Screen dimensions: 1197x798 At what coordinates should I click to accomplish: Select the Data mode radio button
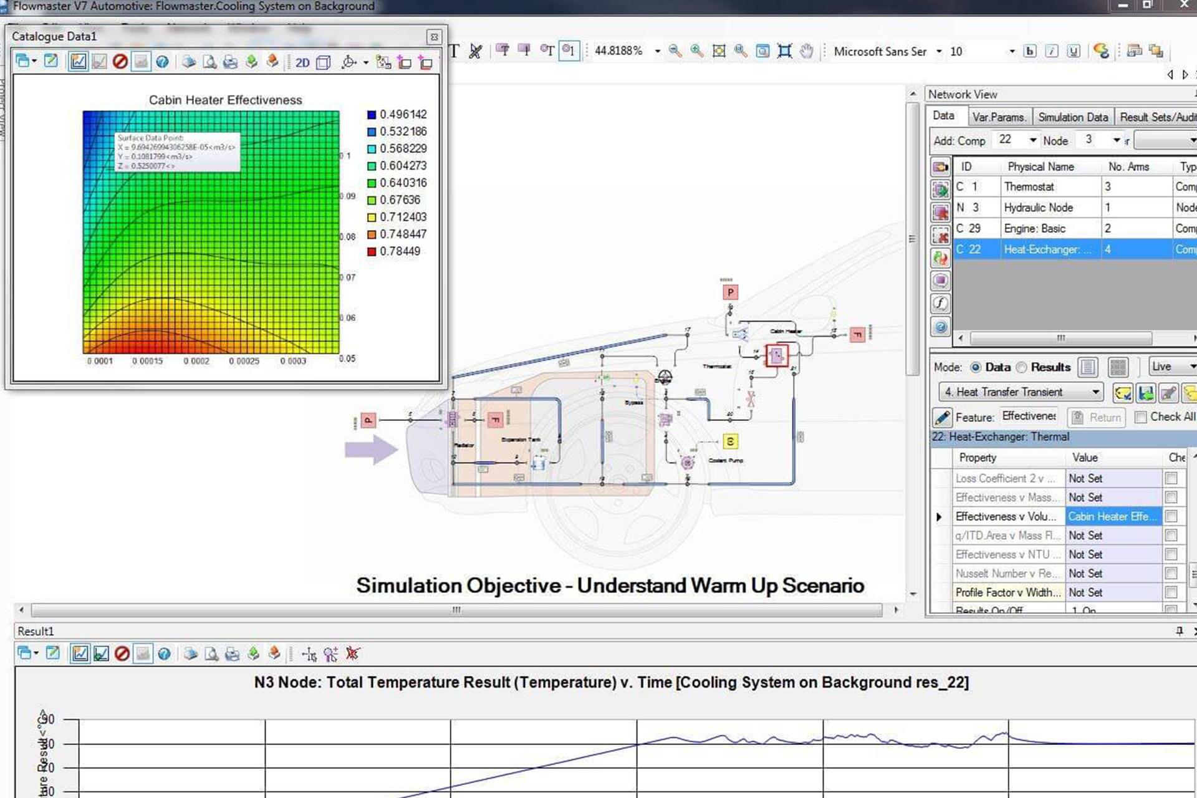tap(976, 367)
